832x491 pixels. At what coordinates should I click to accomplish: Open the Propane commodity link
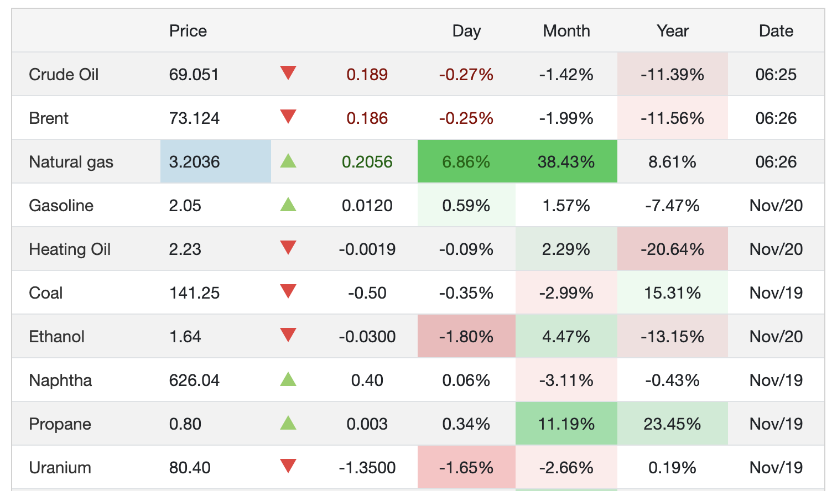[60, 424]
